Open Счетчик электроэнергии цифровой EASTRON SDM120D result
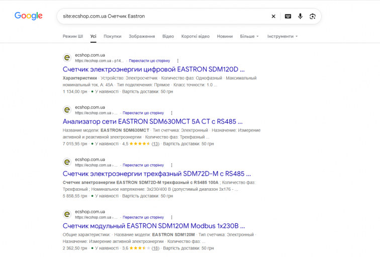The height and width of the screenshot is (257, 380). point(154,69)
